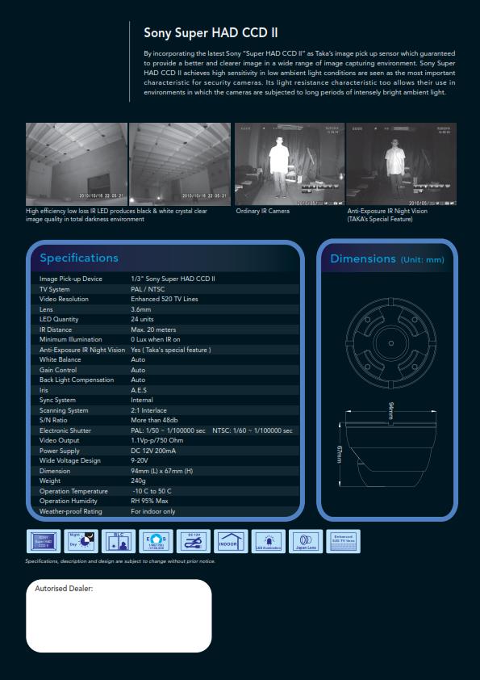The image size is (480, 680).
Task: Click the "Ordinary IR Camera" caption
Action: (262, 212)
